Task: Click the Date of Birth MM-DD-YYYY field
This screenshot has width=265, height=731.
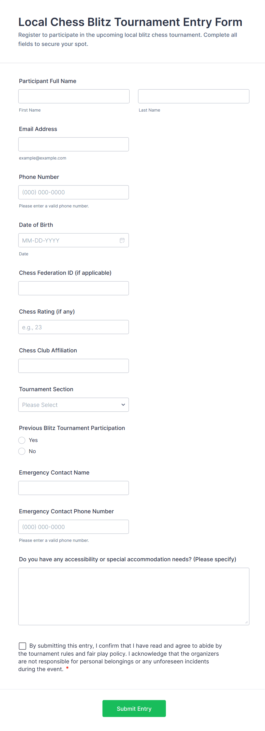Action: tap(68, 240)
